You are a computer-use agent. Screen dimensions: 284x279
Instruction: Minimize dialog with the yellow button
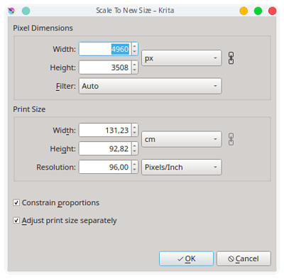244,11
